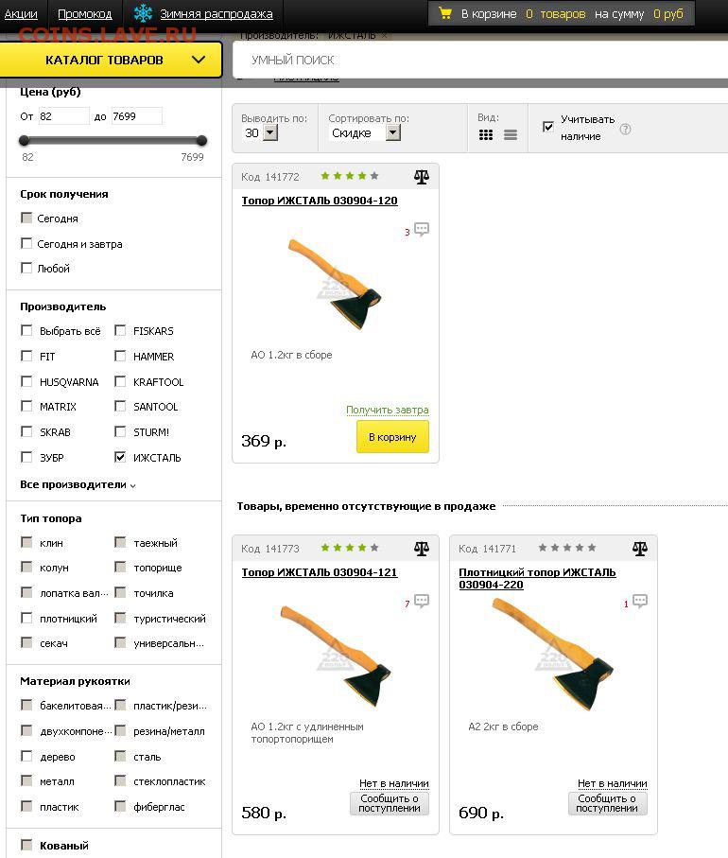Click axe image of product 141773
The height and width of the screenshot is (858, 728).
[x=335, y=655]
